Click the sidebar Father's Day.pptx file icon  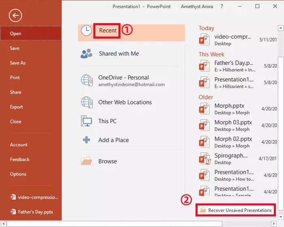pos(13,212)
